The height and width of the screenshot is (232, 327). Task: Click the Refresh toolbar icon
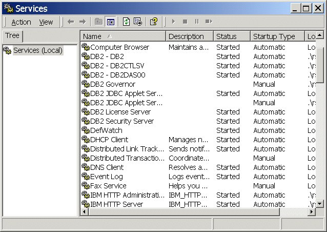click(126, 22)
